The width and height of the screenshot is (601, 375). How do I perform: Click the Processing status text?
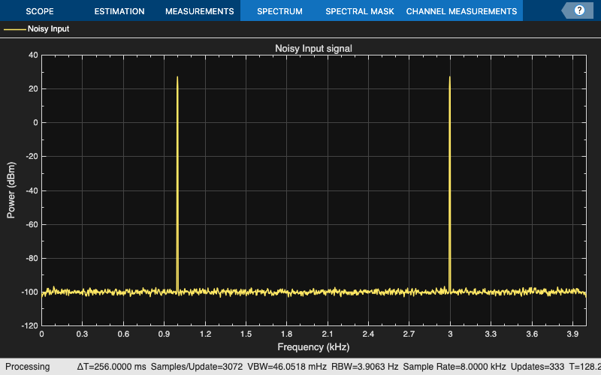[x=27, y=367]
